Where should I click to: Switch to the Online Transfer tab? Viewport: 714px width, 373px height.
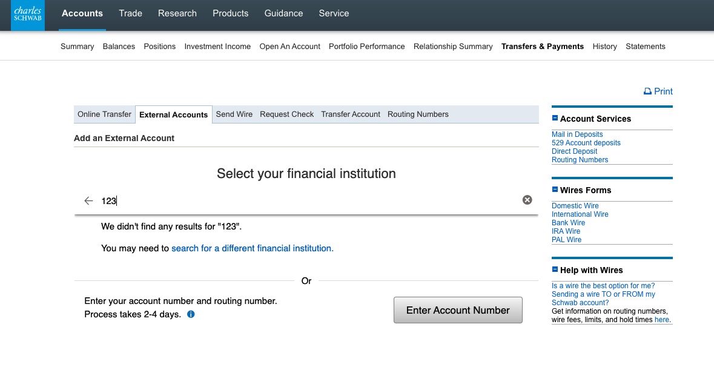tap(104, 114)
